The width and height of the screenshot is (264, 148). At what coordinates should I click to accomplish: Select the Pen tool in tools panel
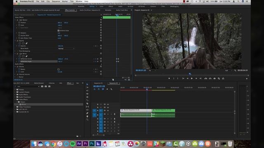[87, 113]
